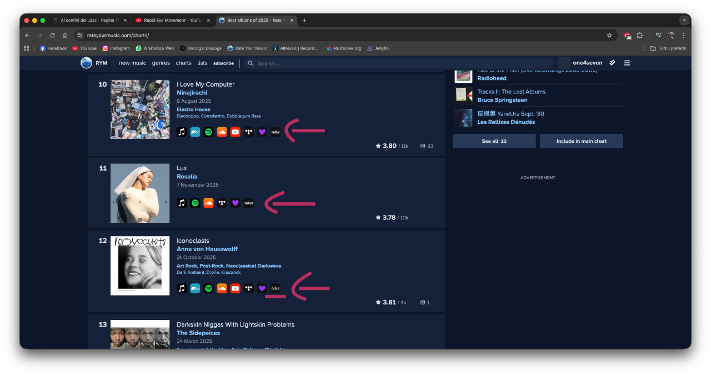Click Include in main chart button
The height and width of the screenshot is (375, 711).
click(581, 141)
